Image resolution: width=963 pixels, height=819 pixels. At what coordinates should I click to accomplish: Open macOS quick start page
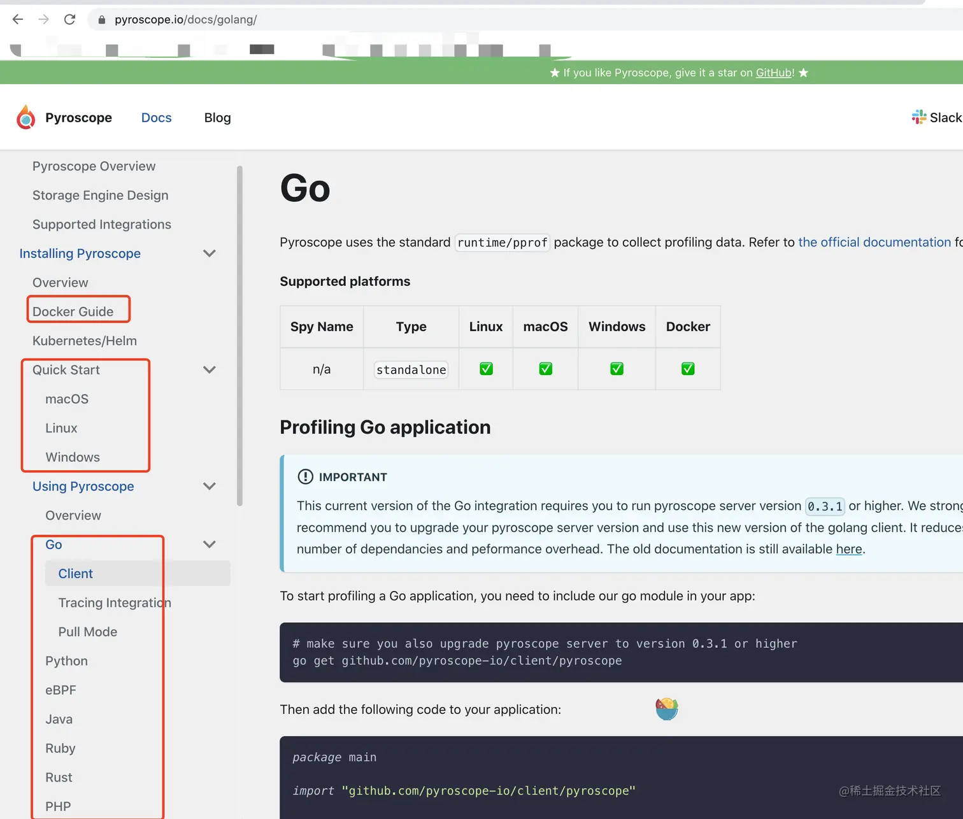click(x=66, y=399)
